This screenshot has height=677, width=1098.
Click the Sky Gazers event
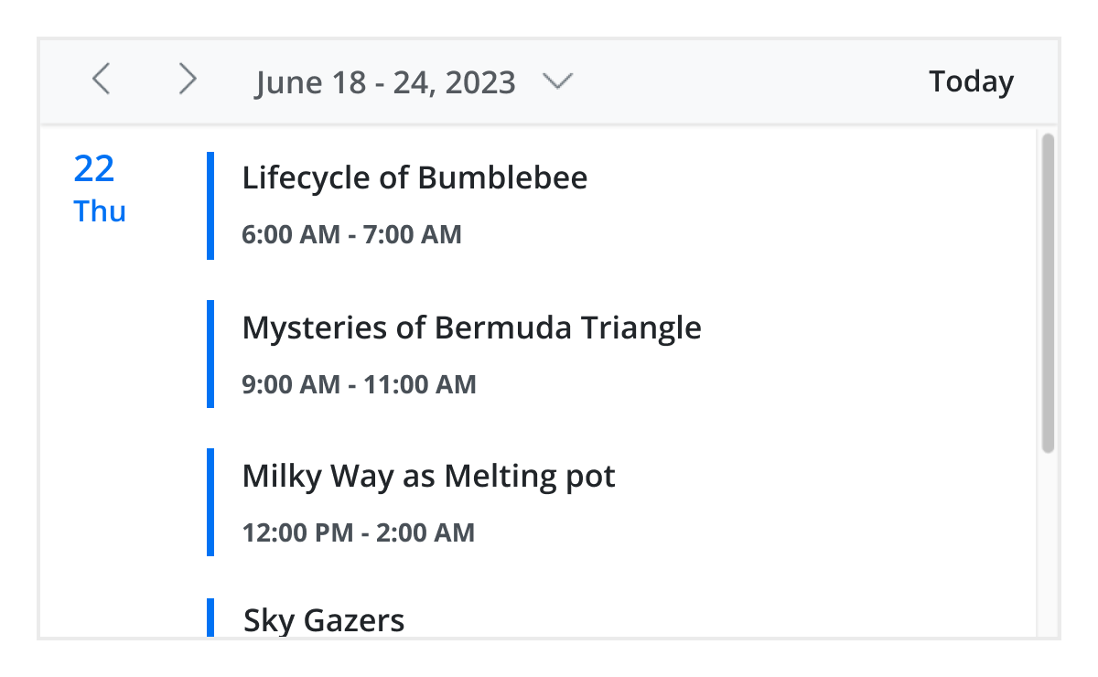pos(323,619)
